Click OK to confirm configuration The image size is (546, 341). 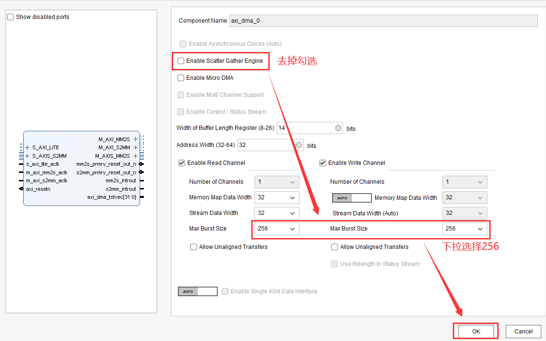coord(476,331)
